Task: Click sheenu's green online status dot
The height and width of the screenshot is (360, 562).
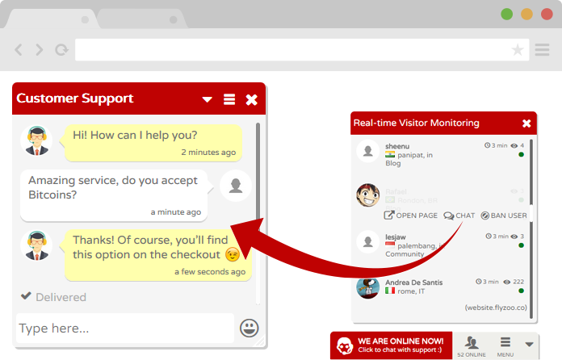Action: click(x=521, y=154)
